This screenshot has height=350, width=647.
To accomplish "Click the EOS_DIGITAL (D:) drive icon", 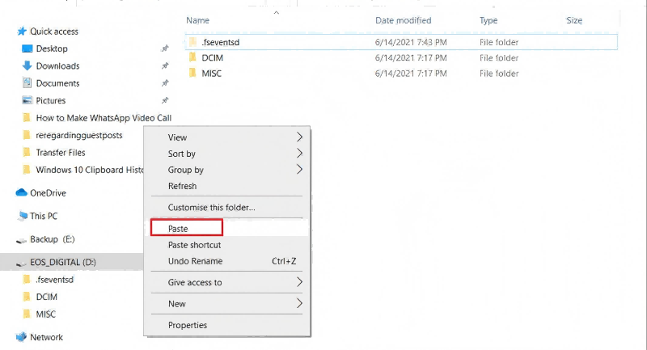I will tap(21, 263).
